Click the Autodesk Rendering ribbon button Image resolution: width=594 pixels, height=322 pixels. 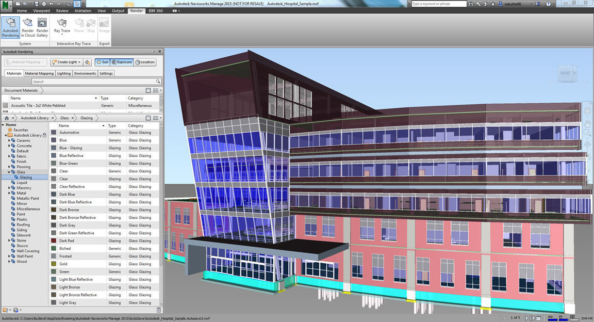(11, 27)
